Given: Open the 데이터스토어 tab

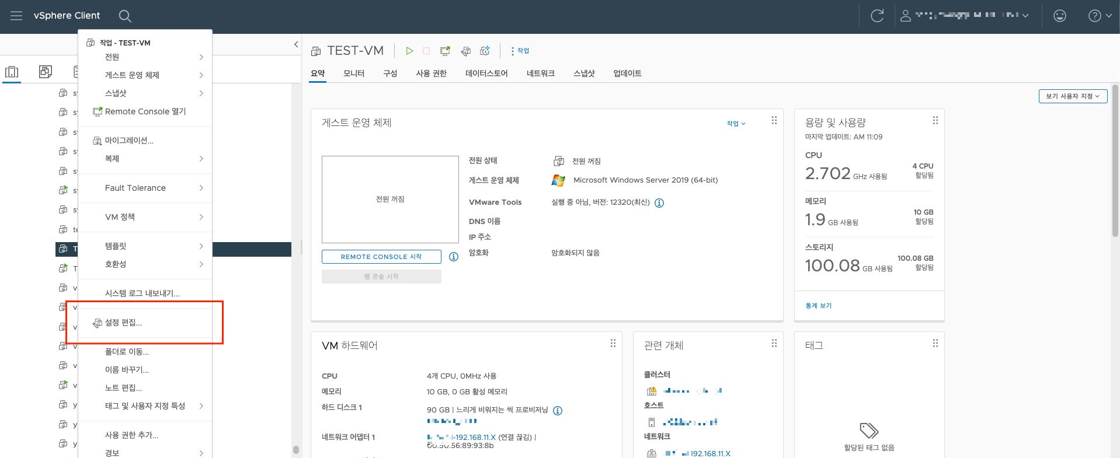Looking at the screenshot, I should pyautogui.click(x=486, y=74).
